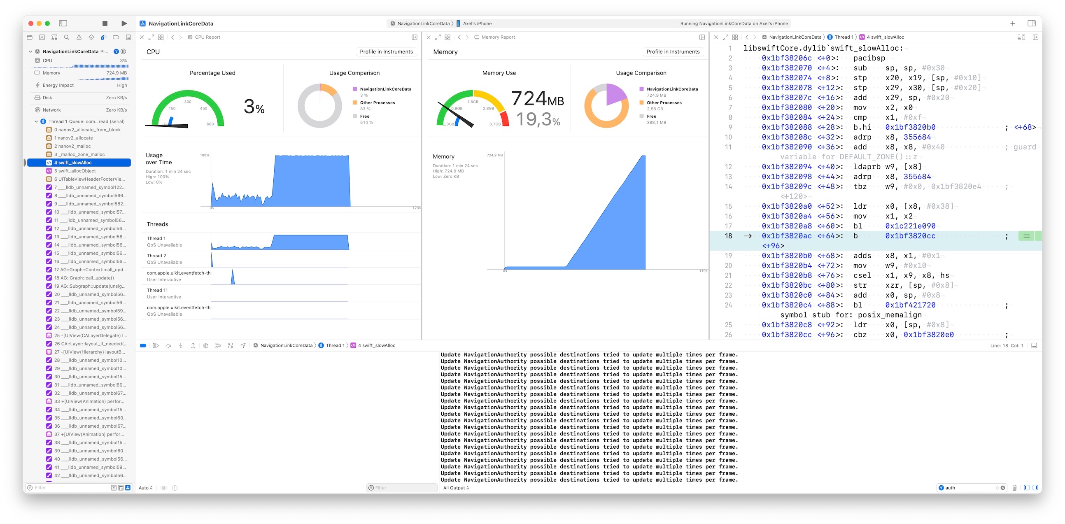This screenshot has height=524, width=1065.
Task: Click the Quick Look eye icon
Action: point(164,489)
